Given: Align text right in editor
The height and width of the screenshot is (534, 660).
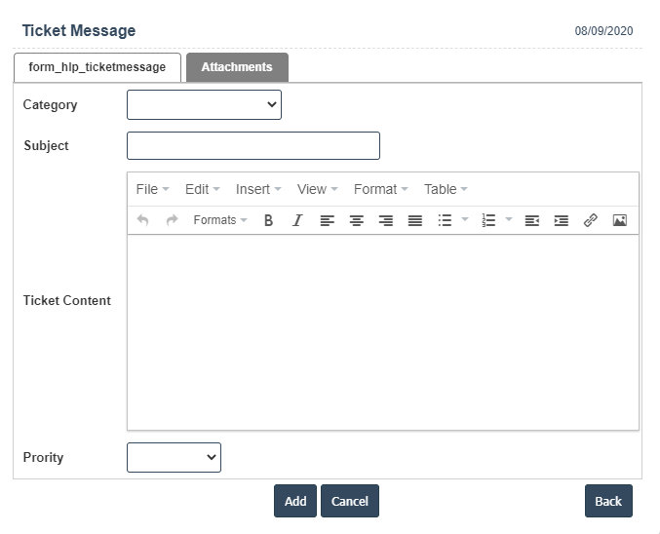Looking at the screenshot, I should point(386,220).
